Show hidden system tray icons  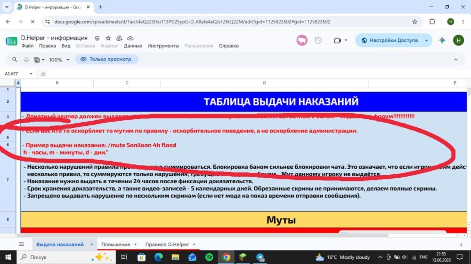click(x=380, y=257)
